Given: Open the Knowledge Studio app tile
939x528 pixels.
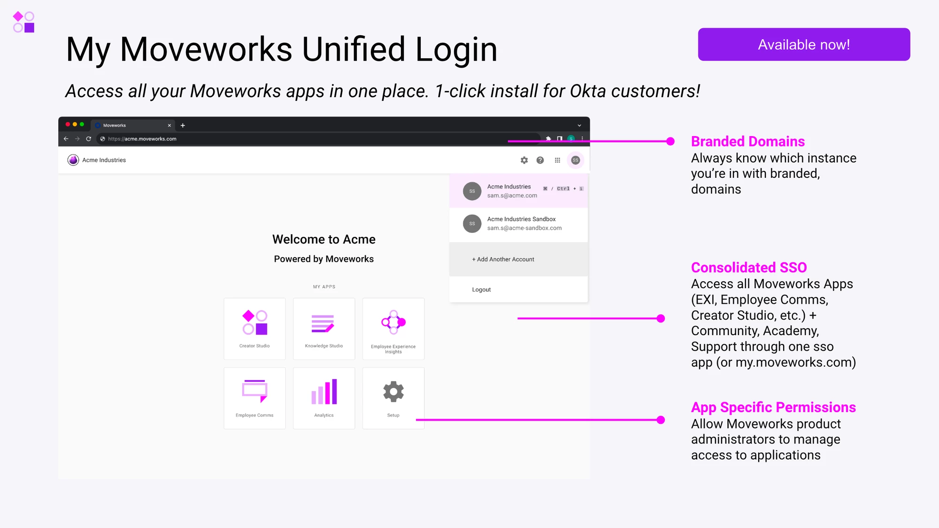Looking at the screenshot, I should coord(324,329).
